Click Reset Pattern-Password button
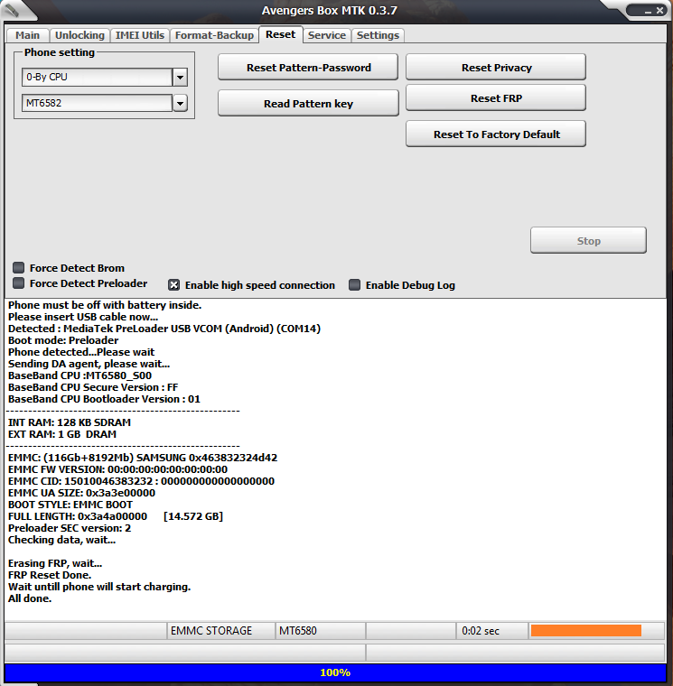Viewport: 673px width, 686px height. pos(308,68)
